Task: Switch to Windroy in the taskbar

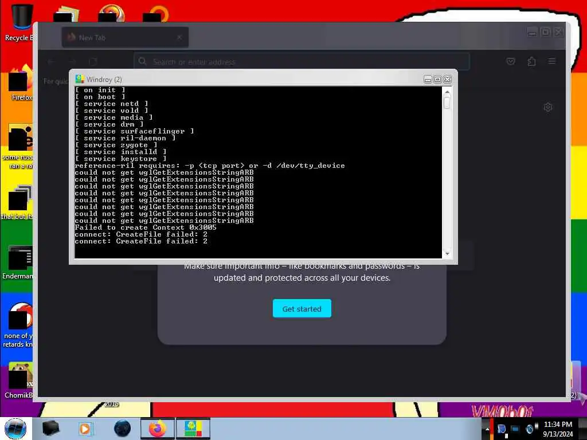Action: tap(193, 429)
